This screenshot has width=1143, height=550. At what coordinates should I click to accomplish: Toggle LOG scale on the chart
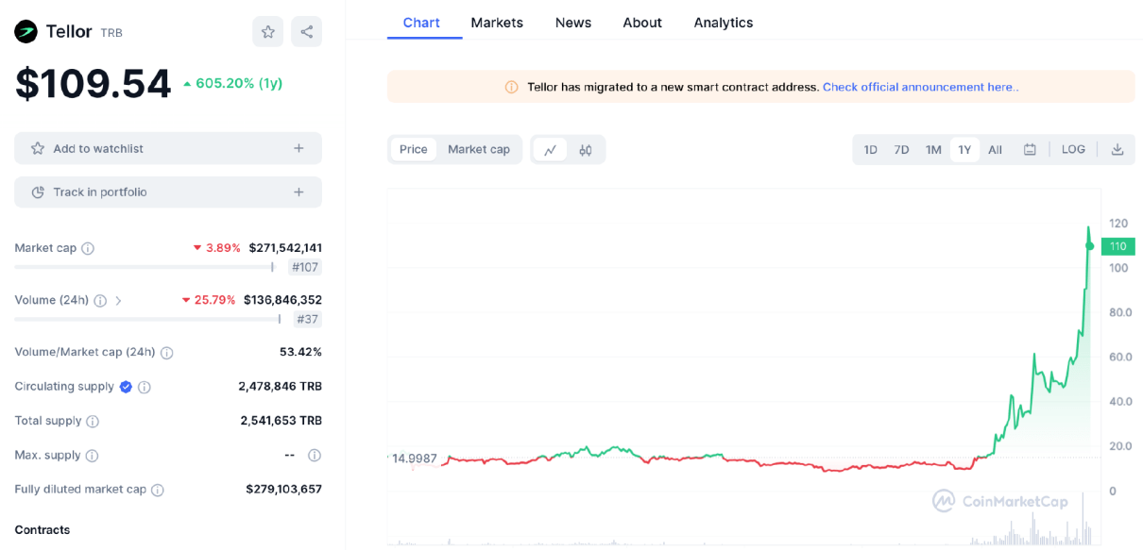point(1073,150)
